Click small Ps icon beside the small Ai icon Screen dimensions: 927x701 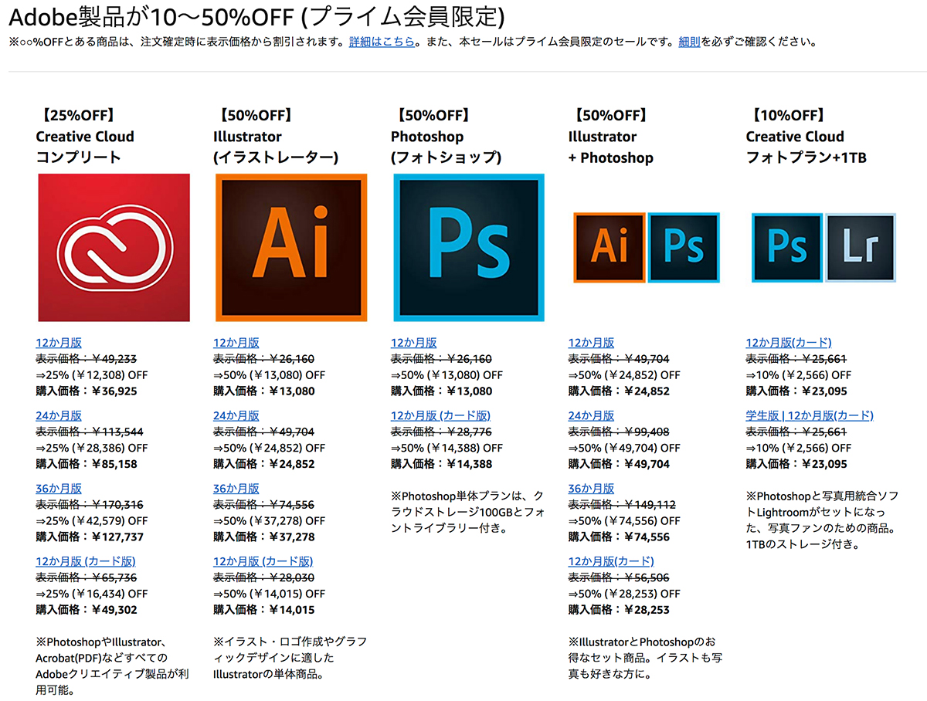click(684, 248)
